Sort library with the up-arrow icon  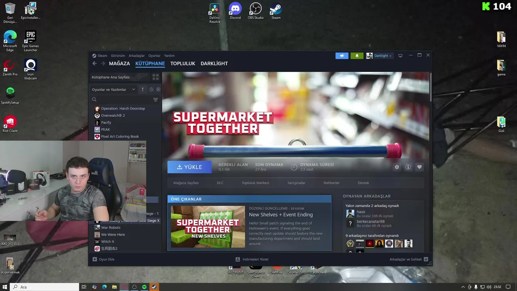(143, 89)
